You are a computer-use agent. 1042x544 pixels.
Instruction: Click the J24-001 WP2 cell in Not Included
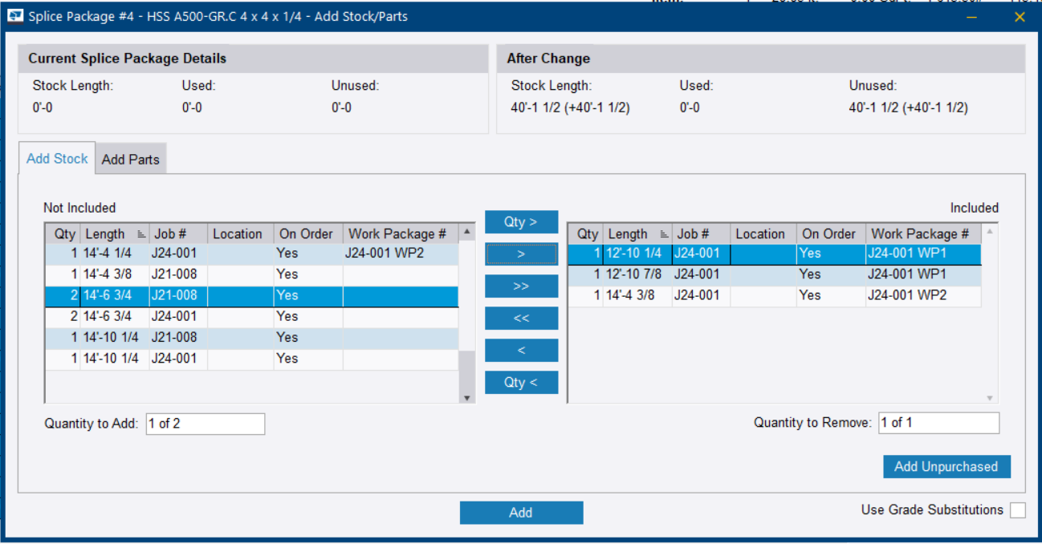(401, 254)
